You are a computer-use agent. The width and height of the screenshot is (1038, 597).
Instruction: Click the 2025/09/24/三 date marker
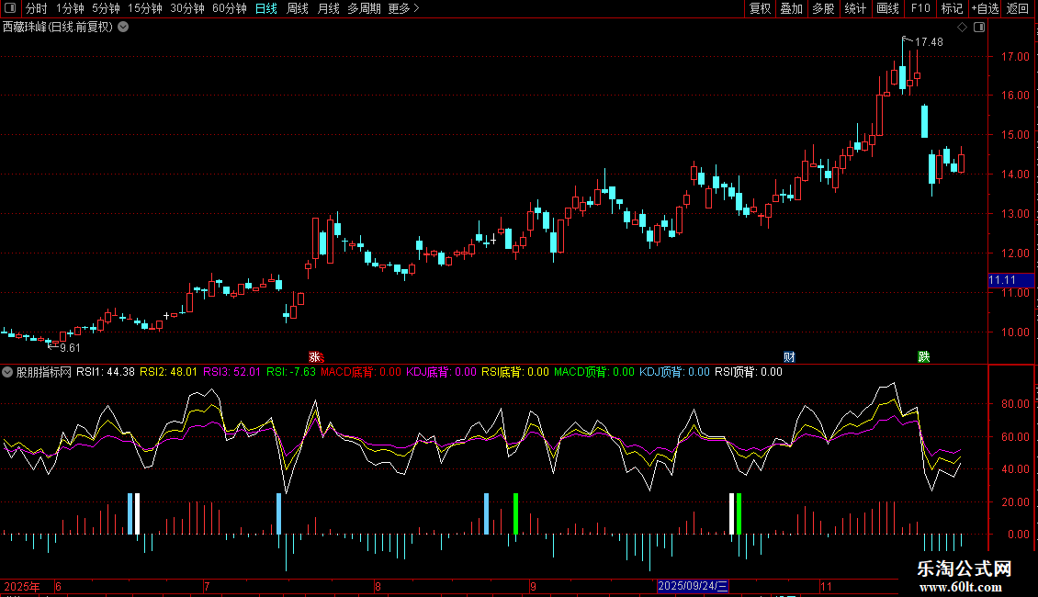point(694,586)
